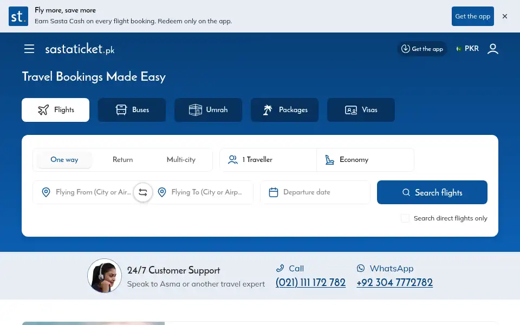This screenshot has width=520, height=325.
Task: Swap origin and destination cities
Action: click(x=143, y=192)
